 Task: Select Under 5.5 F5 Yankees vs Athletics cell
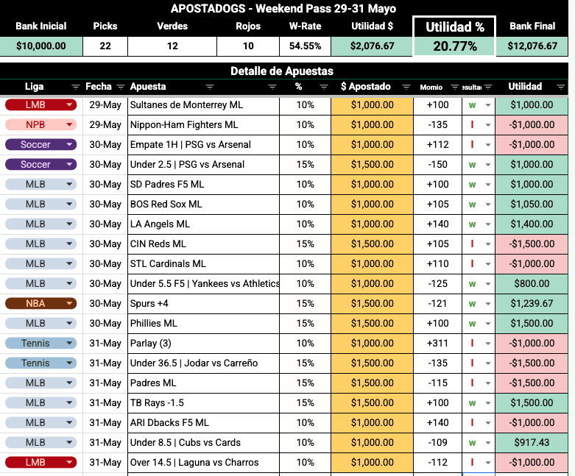tap(203, 284)
